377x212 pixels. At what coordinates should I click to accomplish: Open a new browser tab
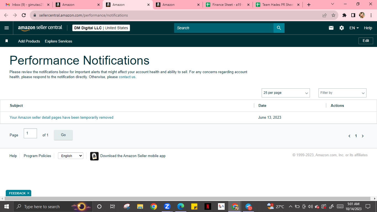pyautogui.click(x=309, y=5)
